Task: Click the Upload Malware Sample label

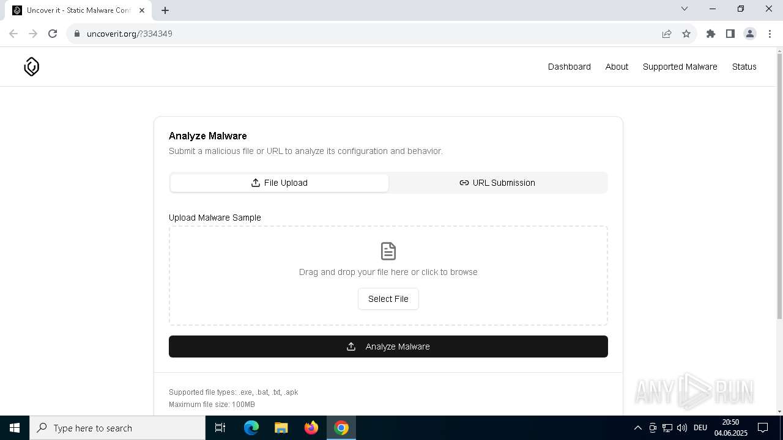Action: pos(215,218)
